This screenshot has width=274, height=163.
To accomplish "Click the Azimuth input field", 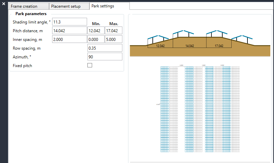I will 105,56.
